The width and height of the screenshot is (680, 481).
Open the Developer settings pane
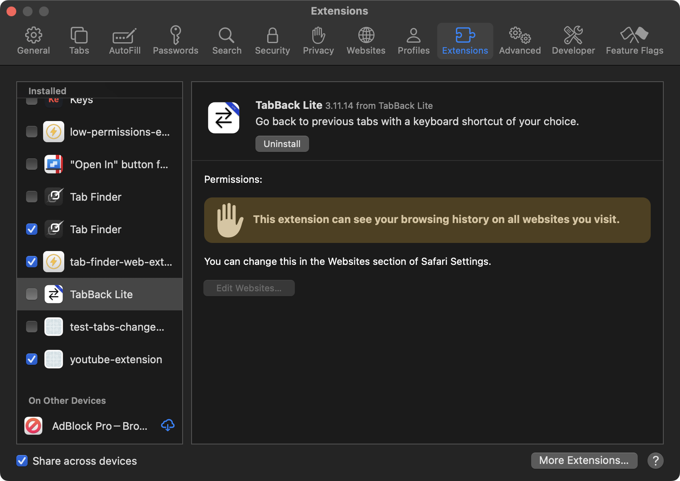click(x=573, y=41)
